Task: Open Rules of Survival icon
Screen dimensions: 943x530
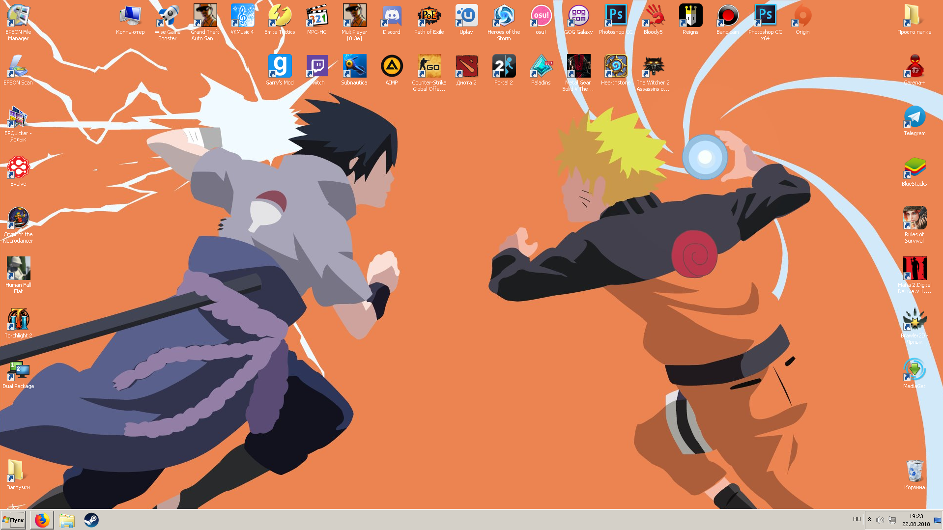Action: point(914,224)
